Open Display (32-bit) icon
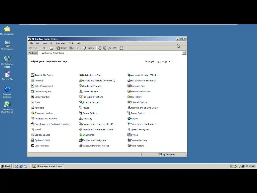The width and height of the screenshot is (257, 193). pyautogui.click(x=33, y=97)
